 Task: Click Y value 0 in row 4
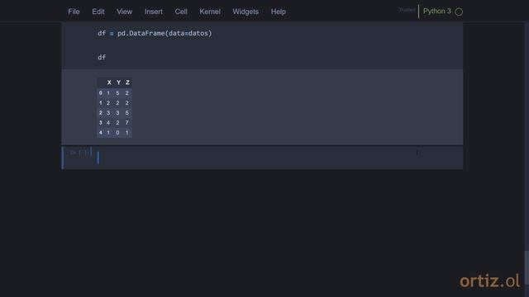[x=117, y=133]
